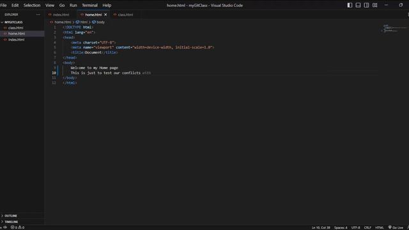This screenshot has width=409, height=230.
Task: Open the Go menu
Action: coord(62,5)
